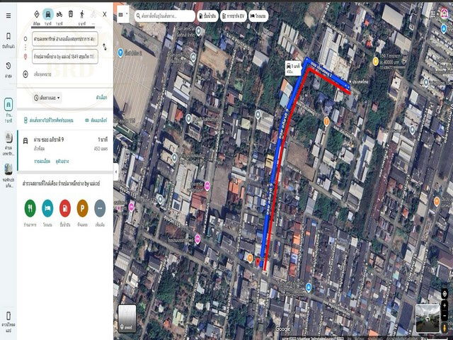Open the main hamburger menu

click(x=8, y=16)
